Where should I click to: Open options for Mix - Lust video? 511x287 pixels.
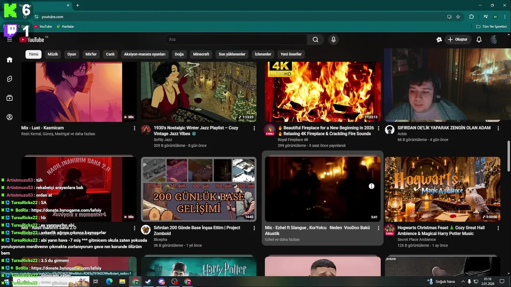[x=135, y=128]
